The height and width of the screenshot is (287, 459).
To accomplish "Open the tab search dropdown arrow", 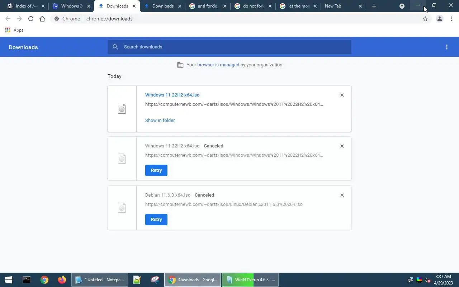I will [x=402, y=6].
